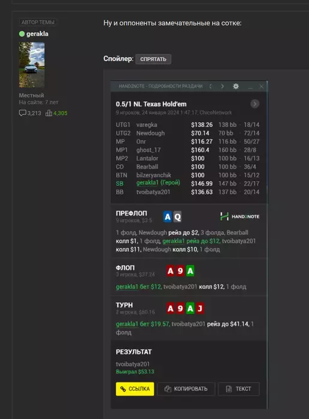This screenshot has height=419, width=309.
Task: Click the chain icon on ССЫЛКА button
Action: 123,389
